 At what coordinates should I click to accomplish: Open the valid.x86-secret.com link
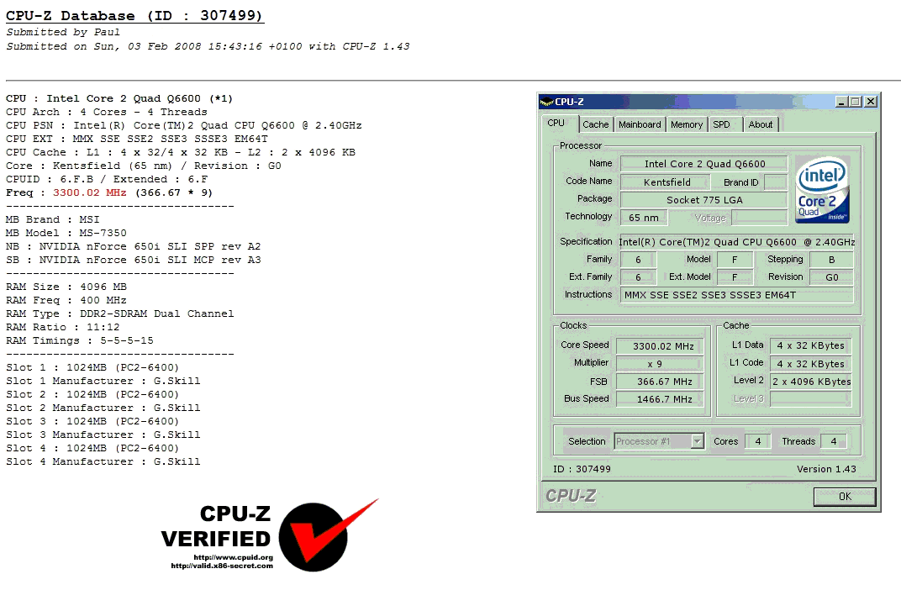[x=222, y=566]
